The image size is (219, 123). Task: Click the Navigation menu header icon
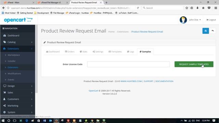click(x=3, y=28)
